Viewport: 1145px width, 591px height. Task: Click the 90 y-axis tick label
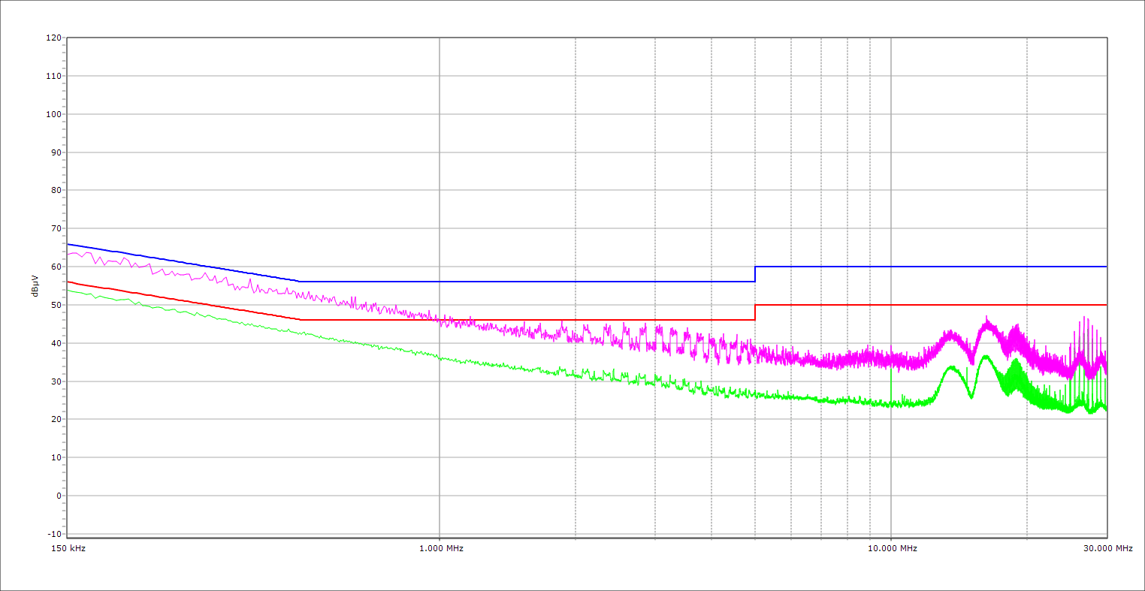[56, 152]
